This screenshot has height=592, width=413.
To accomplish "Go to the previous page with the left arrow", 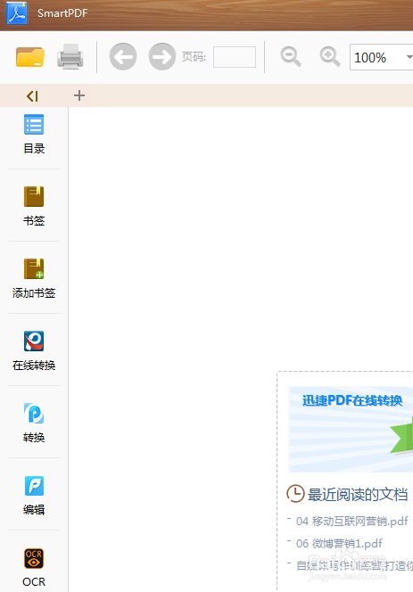I will pos(123,57).
